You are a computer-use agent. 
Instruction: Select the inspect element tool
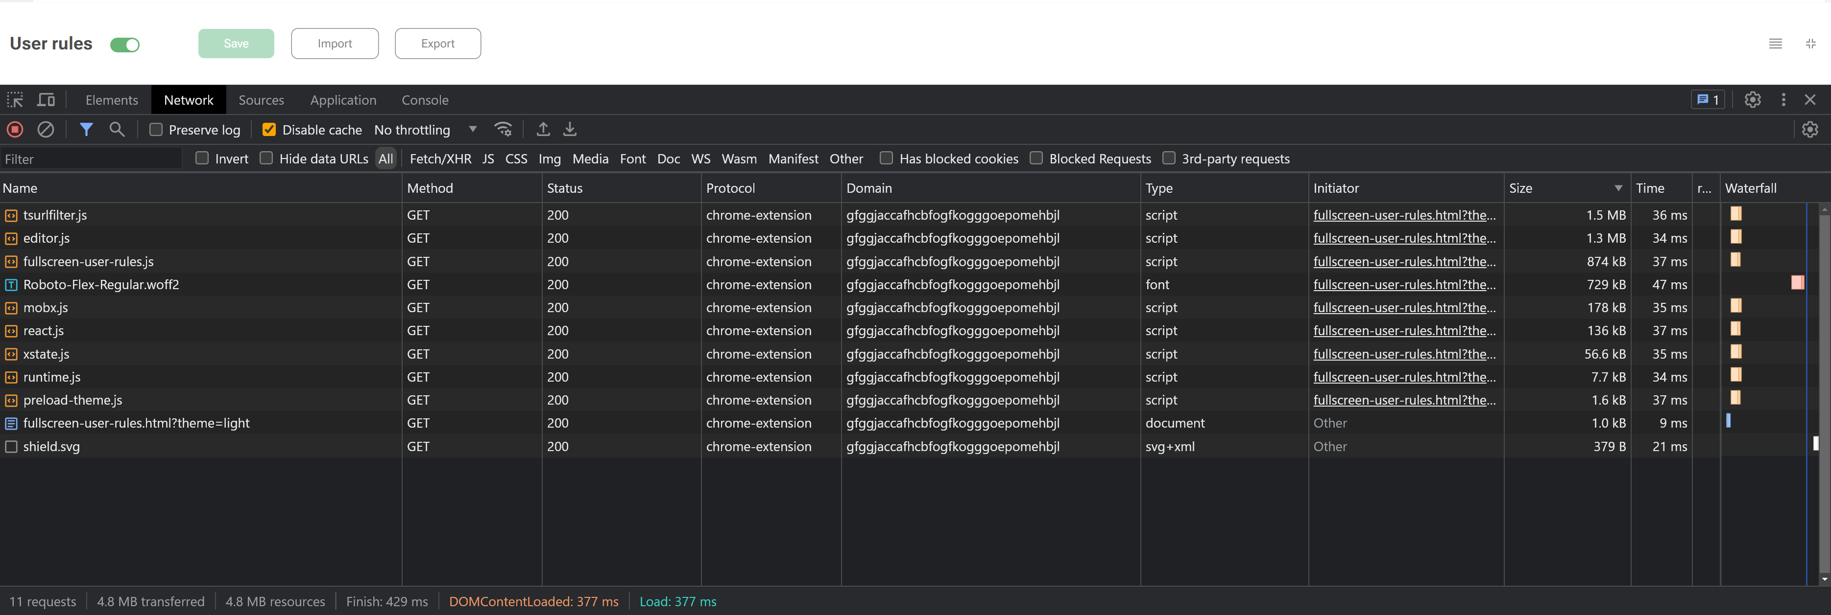pyautogui.click(x=15, y=99)
